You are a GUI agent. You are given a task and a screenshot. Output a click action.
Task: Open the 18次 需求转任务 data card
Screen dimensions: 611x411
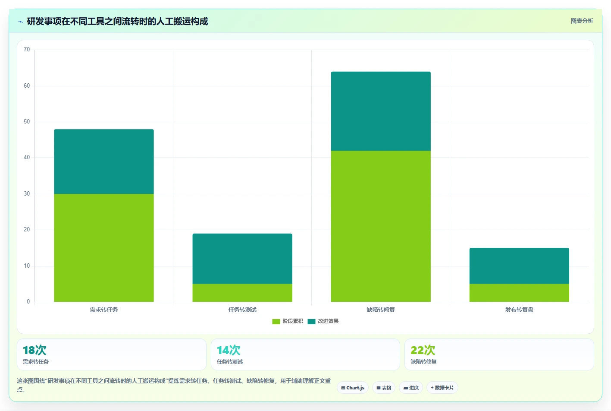112,354
